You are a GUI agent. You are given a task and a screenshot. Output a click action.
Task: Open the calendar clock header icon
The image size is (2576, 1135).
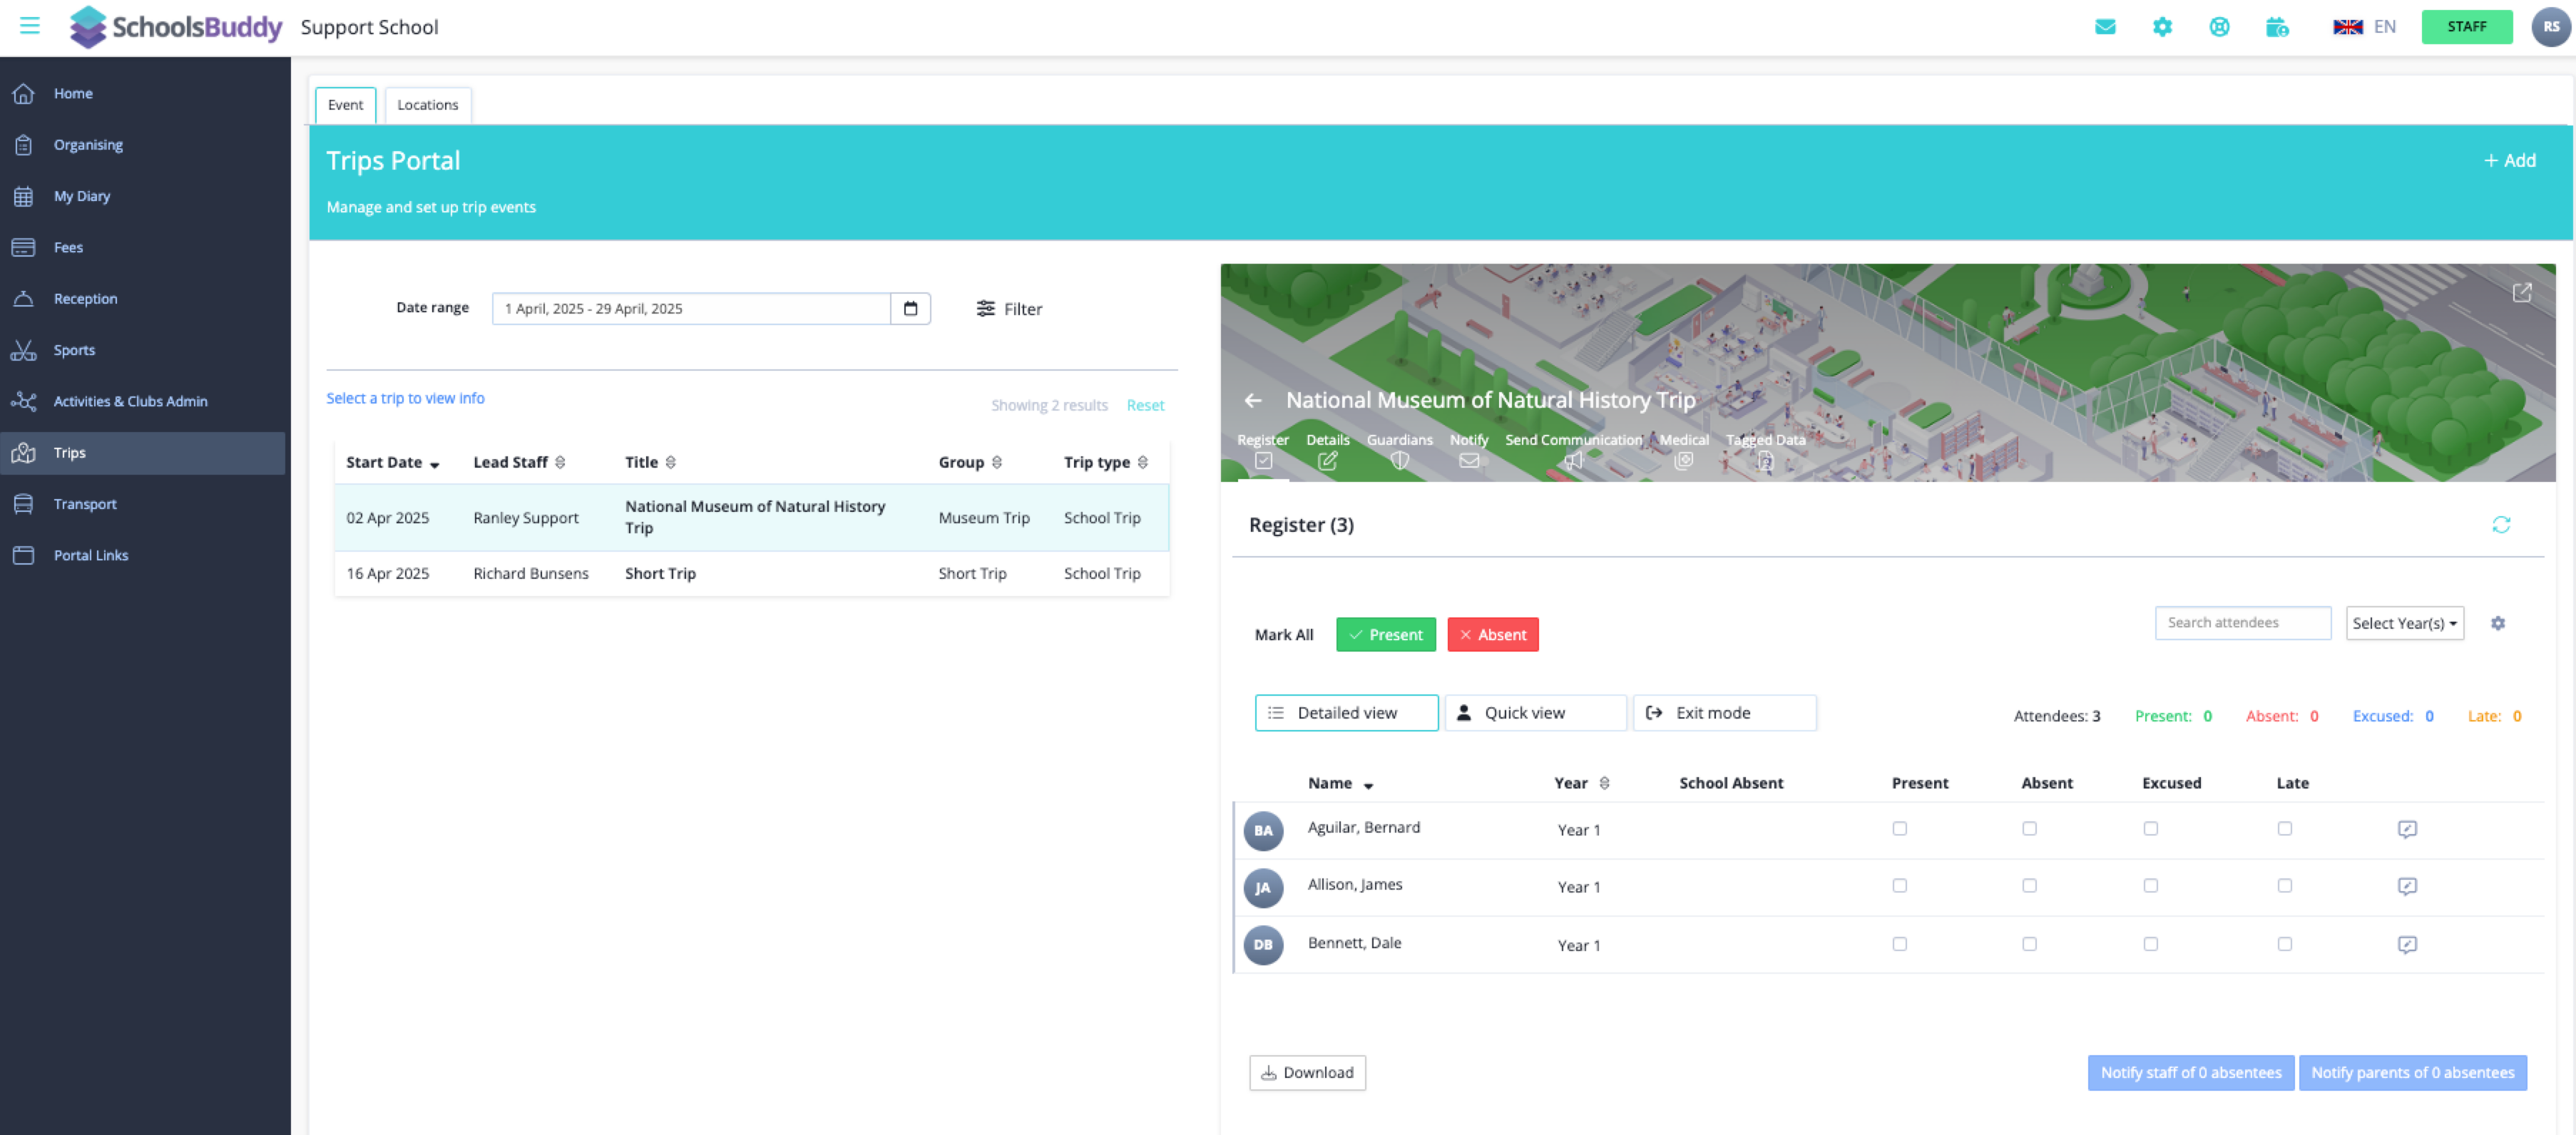coord(2277,27)
